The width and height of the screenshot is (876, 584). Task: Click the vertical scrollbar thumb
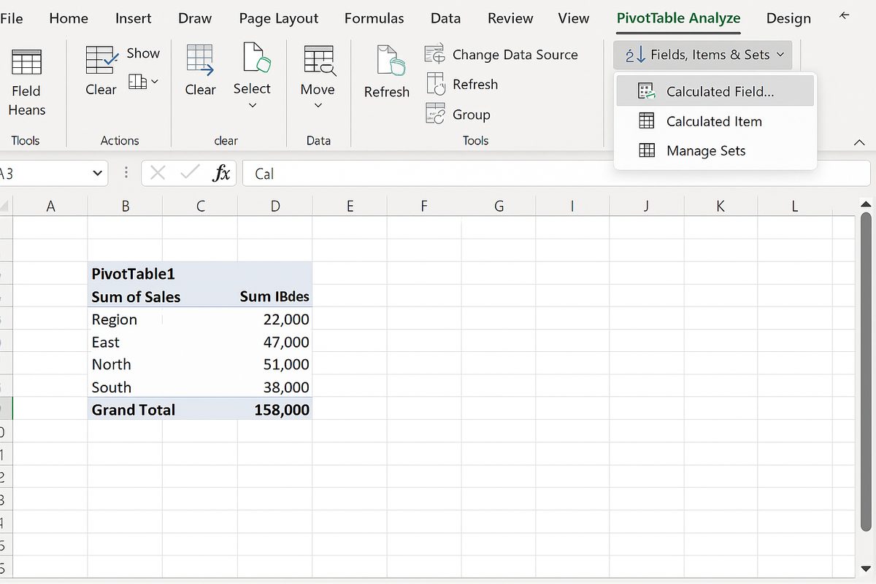pos(867,372)
